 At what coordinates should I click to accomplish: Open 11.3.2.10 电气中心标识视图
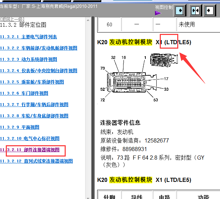pos(30,138)
